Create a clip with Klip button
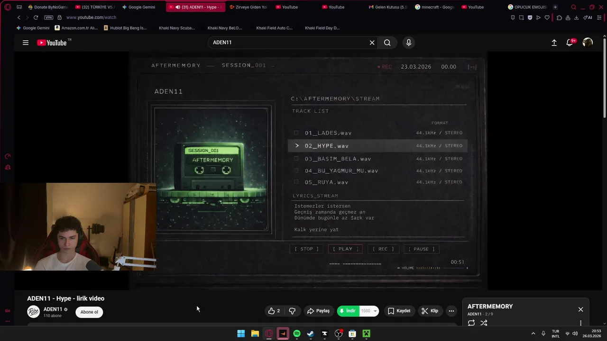 pyautogui.click(x=430, y=311)
